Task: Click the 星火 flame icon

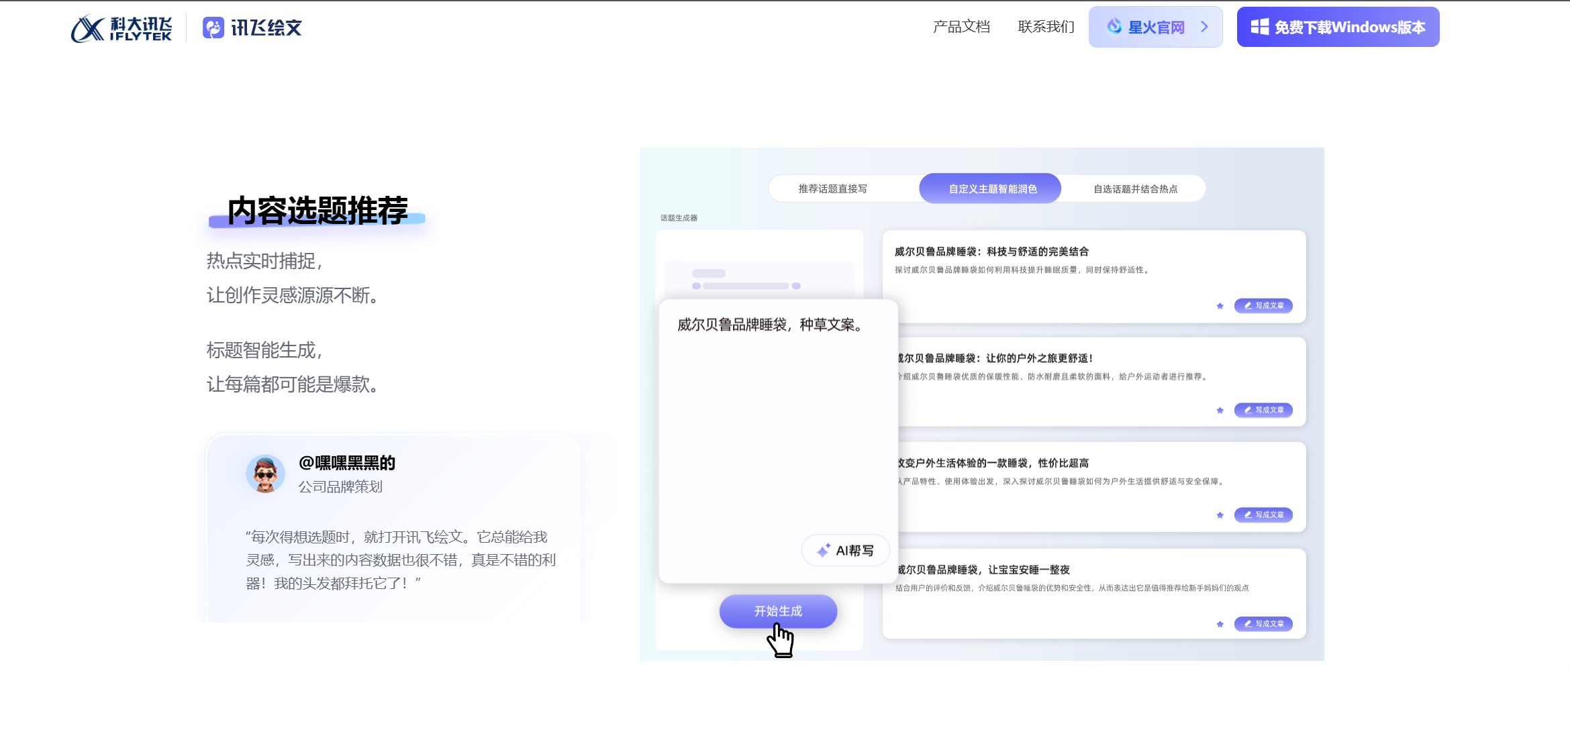Action: 1114,27
